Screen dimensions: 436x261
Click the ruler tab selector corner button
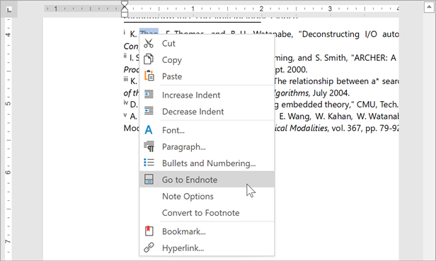(9, 10)
